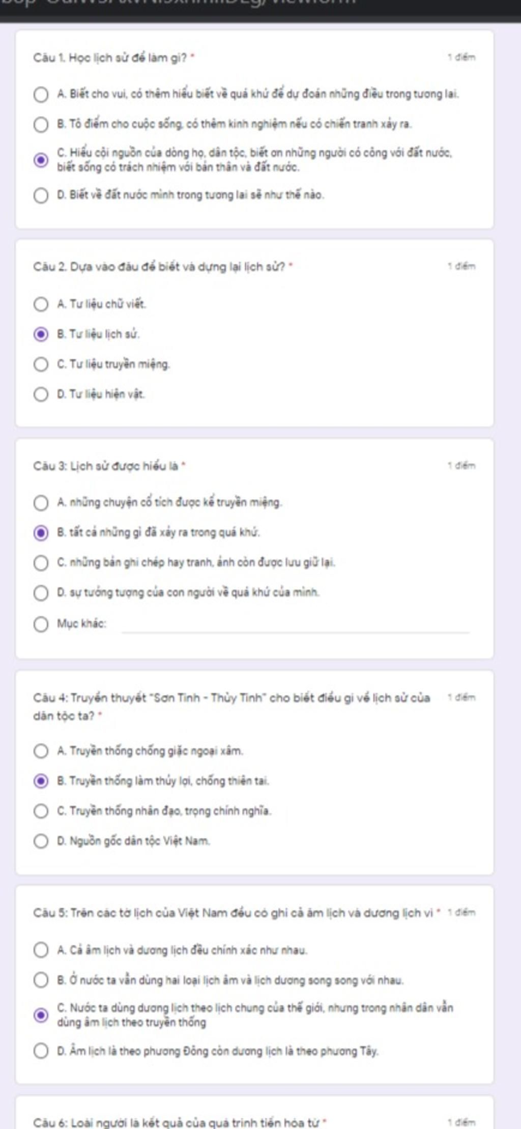
Task: Choose 'B. Tư liệu lịch sử' radio button
Action: coord(41,334)
